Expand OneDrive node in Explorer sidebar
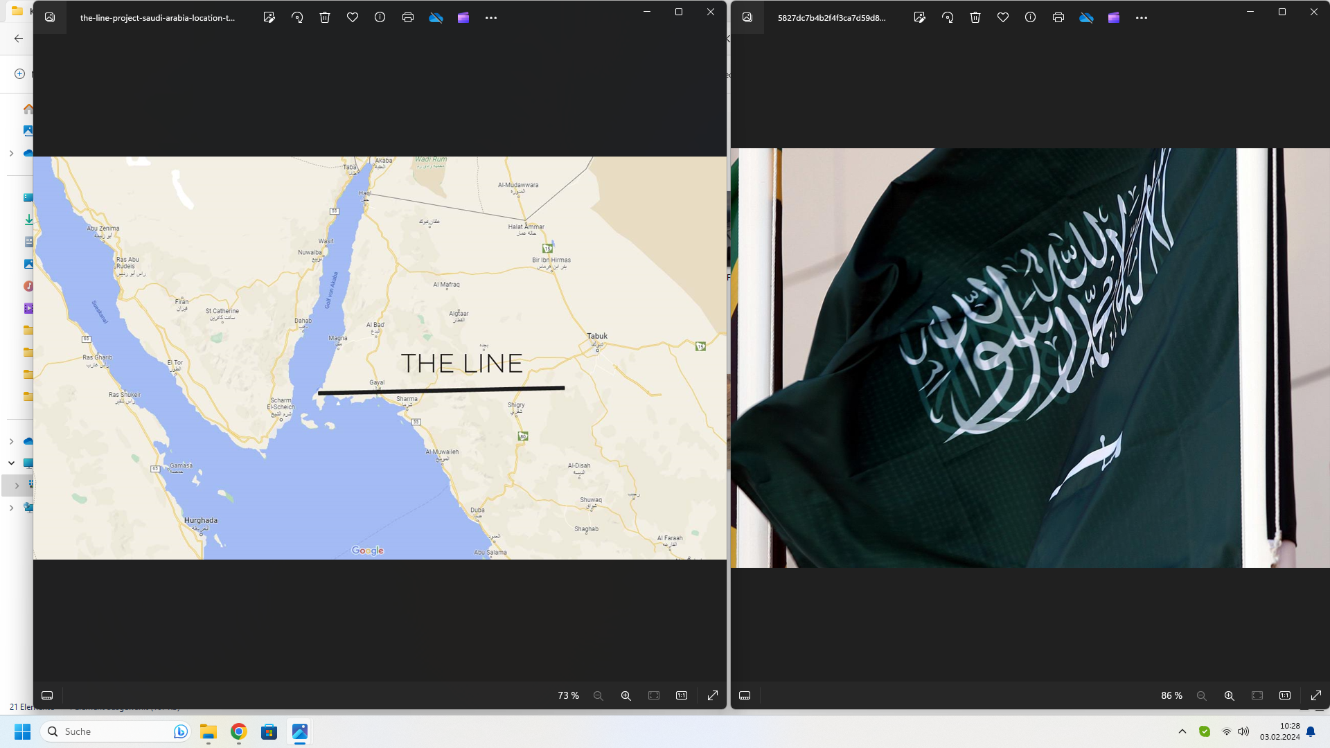The image size is (1330, 748). tap(11, 153)
